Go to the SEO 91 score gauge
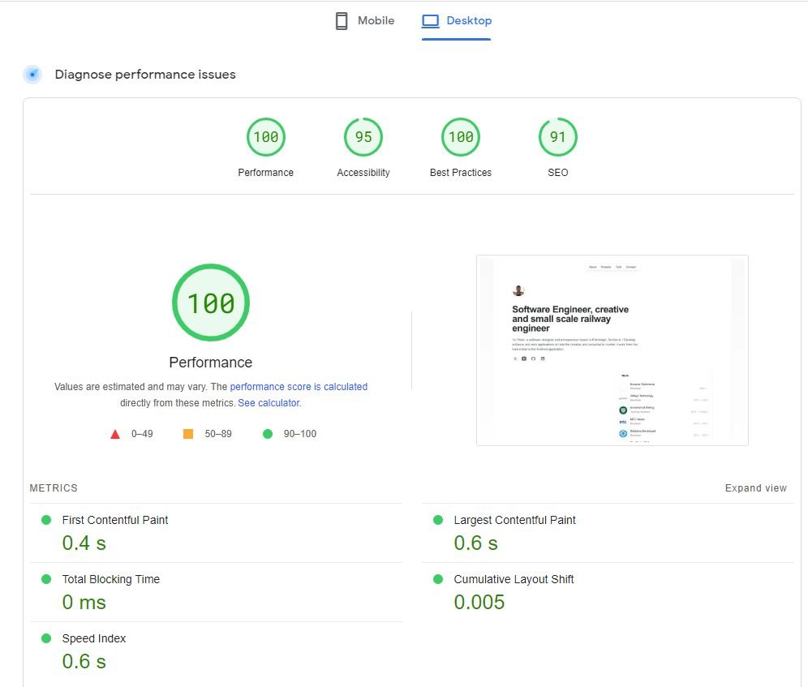808x687 pixels. coord(558,137)
